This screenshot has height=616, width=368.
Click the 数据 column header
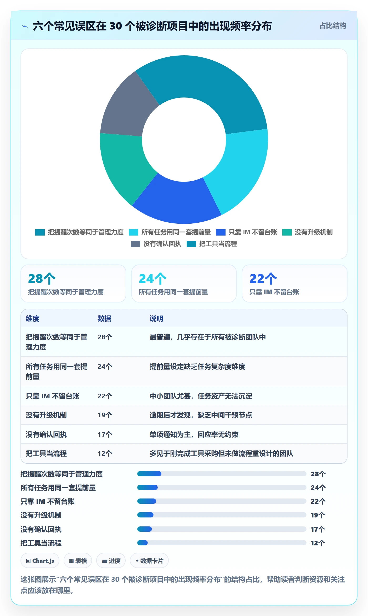click(x=104, y=319)
